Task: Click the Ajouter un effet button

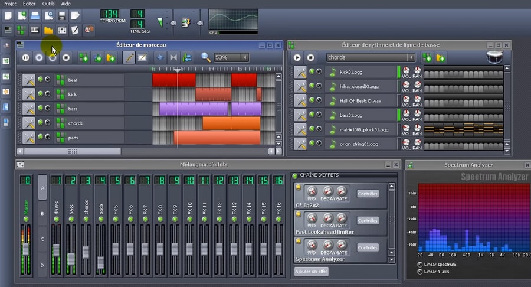Action: [311, 272]
